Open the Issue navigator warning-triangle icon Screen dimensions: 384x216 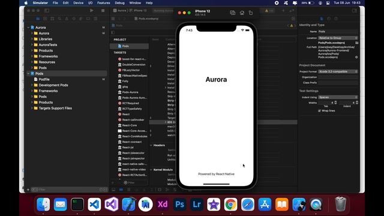coord(67,19)
